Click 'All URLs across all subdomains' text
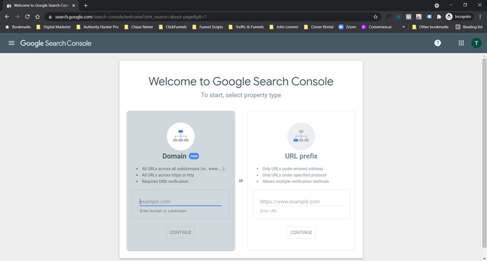 coord(183,168)
